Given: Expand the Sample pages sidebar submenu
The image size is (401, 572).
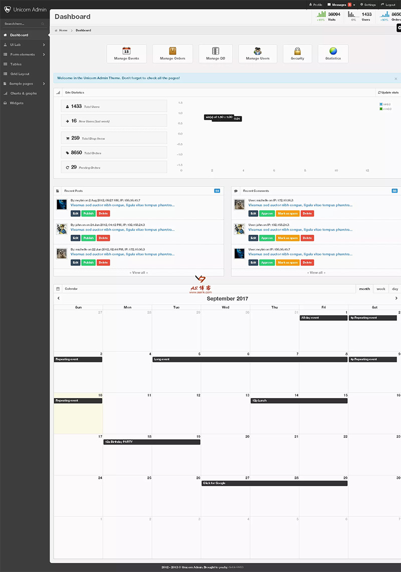Looking at the screenshot, I should [25, 84].
